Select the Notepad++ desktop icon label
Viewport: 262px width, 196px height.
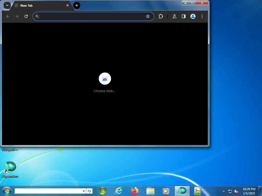coord(10,150)
